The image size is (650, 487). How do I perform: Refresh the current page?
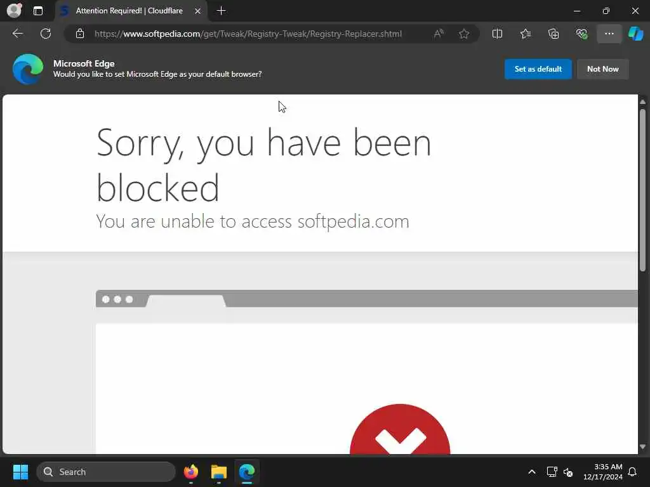pos(46,34)
